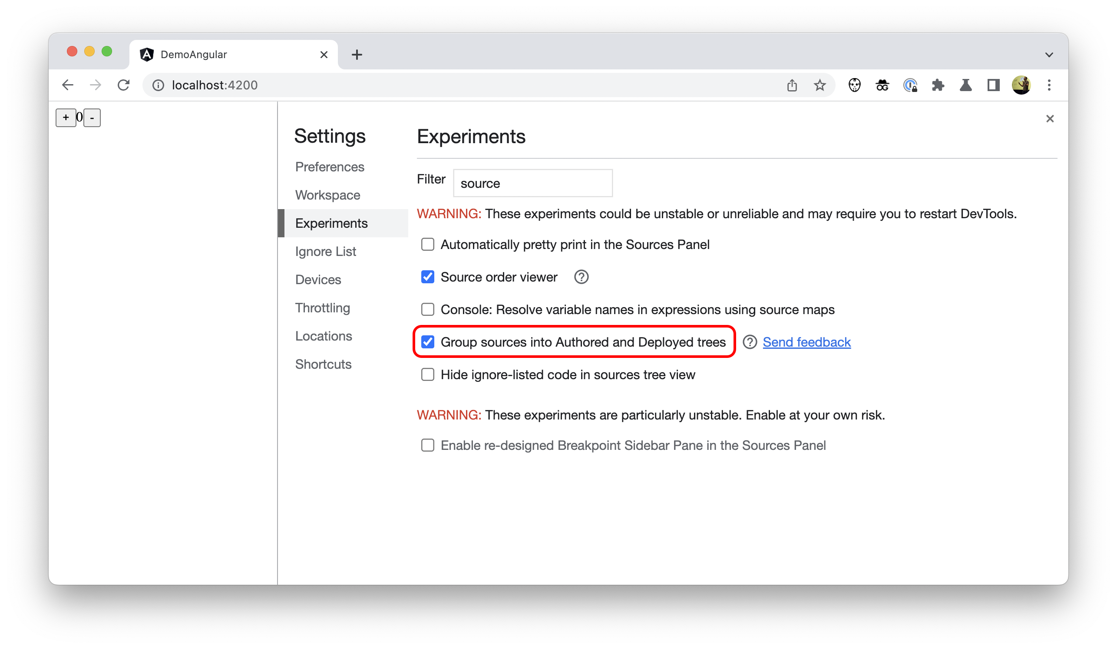Screen dimensions: 1117x649
Task: Click the Send feedback link
Action: click(806, 341)
